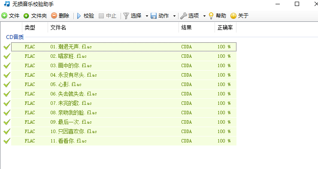The image size is (318, 169).
Task: Click the green Add Folder icon
Action: point(26,16)
